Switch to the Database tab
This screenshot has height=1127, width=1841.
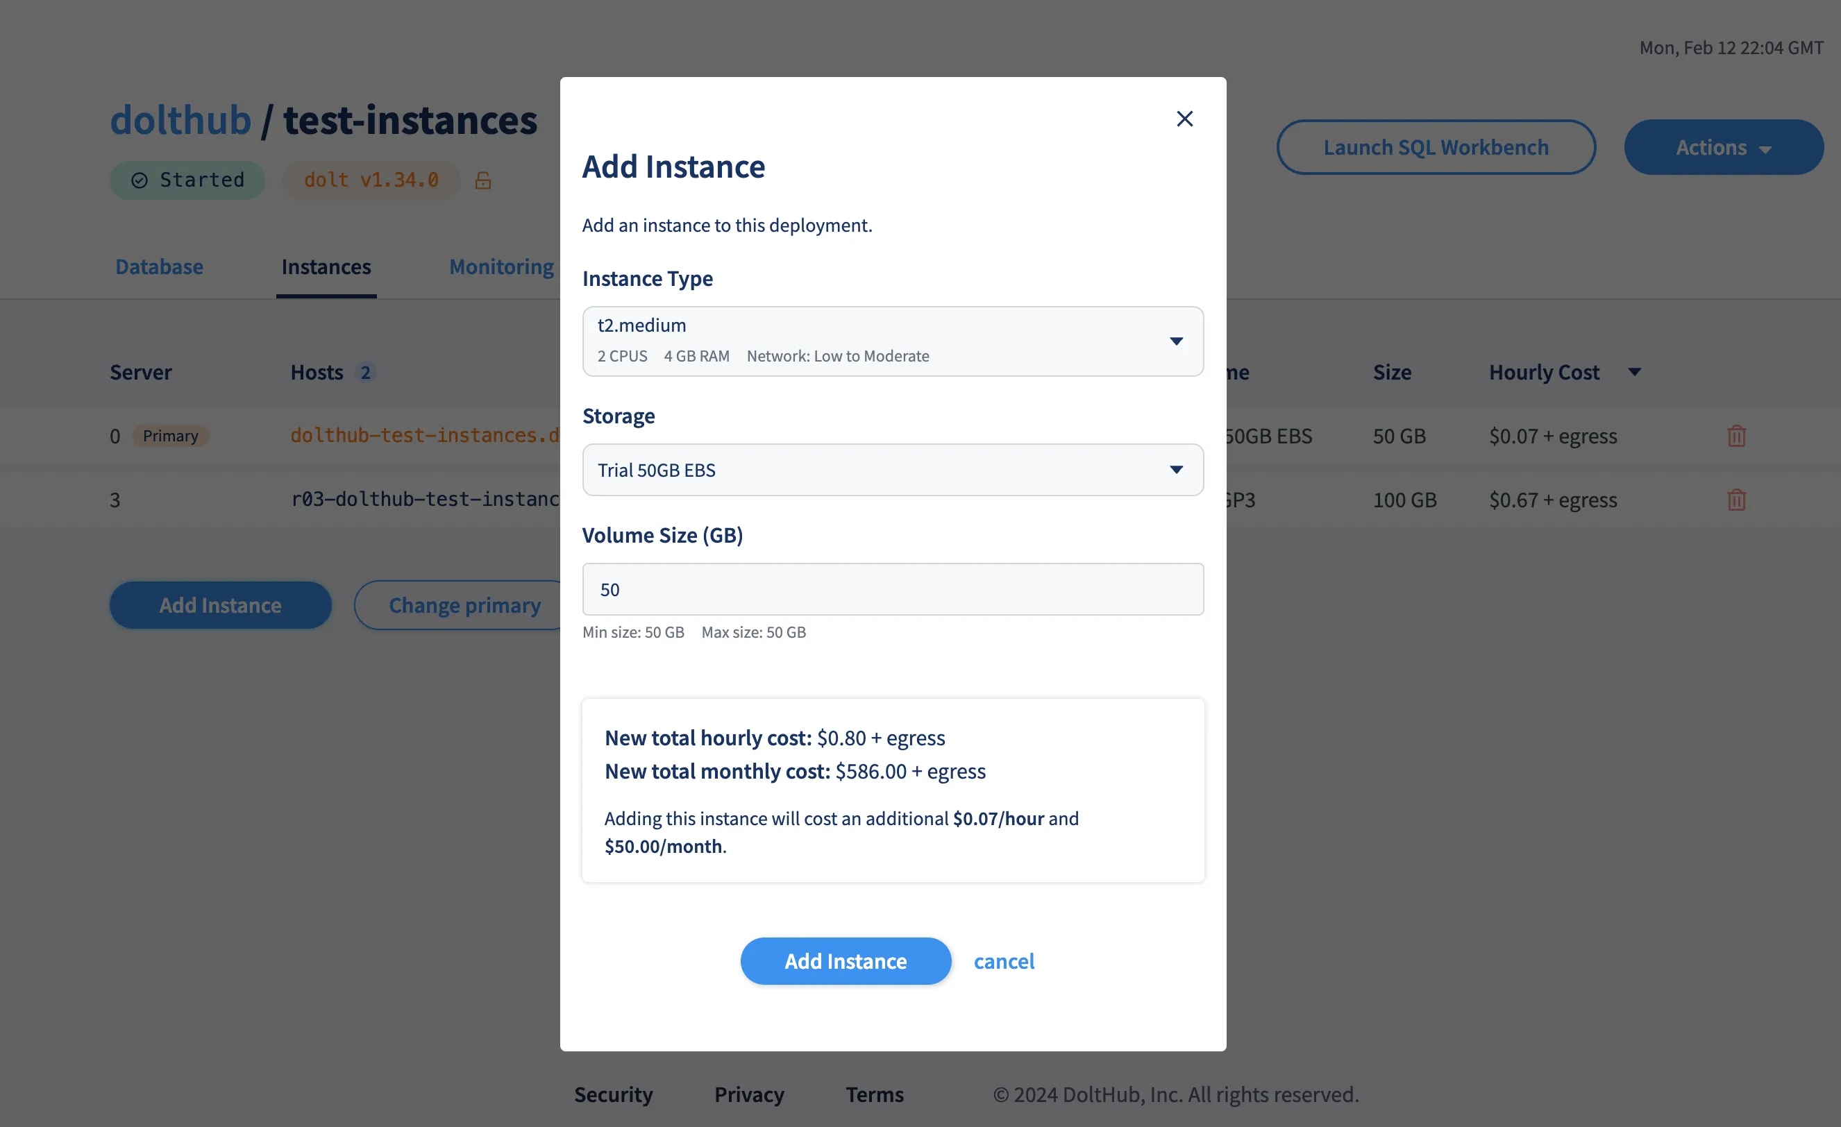click(x=158, y=266)
